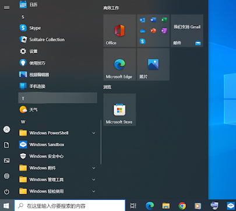
Task: Expand the Windows PowerShell folder
Action: 58,133
